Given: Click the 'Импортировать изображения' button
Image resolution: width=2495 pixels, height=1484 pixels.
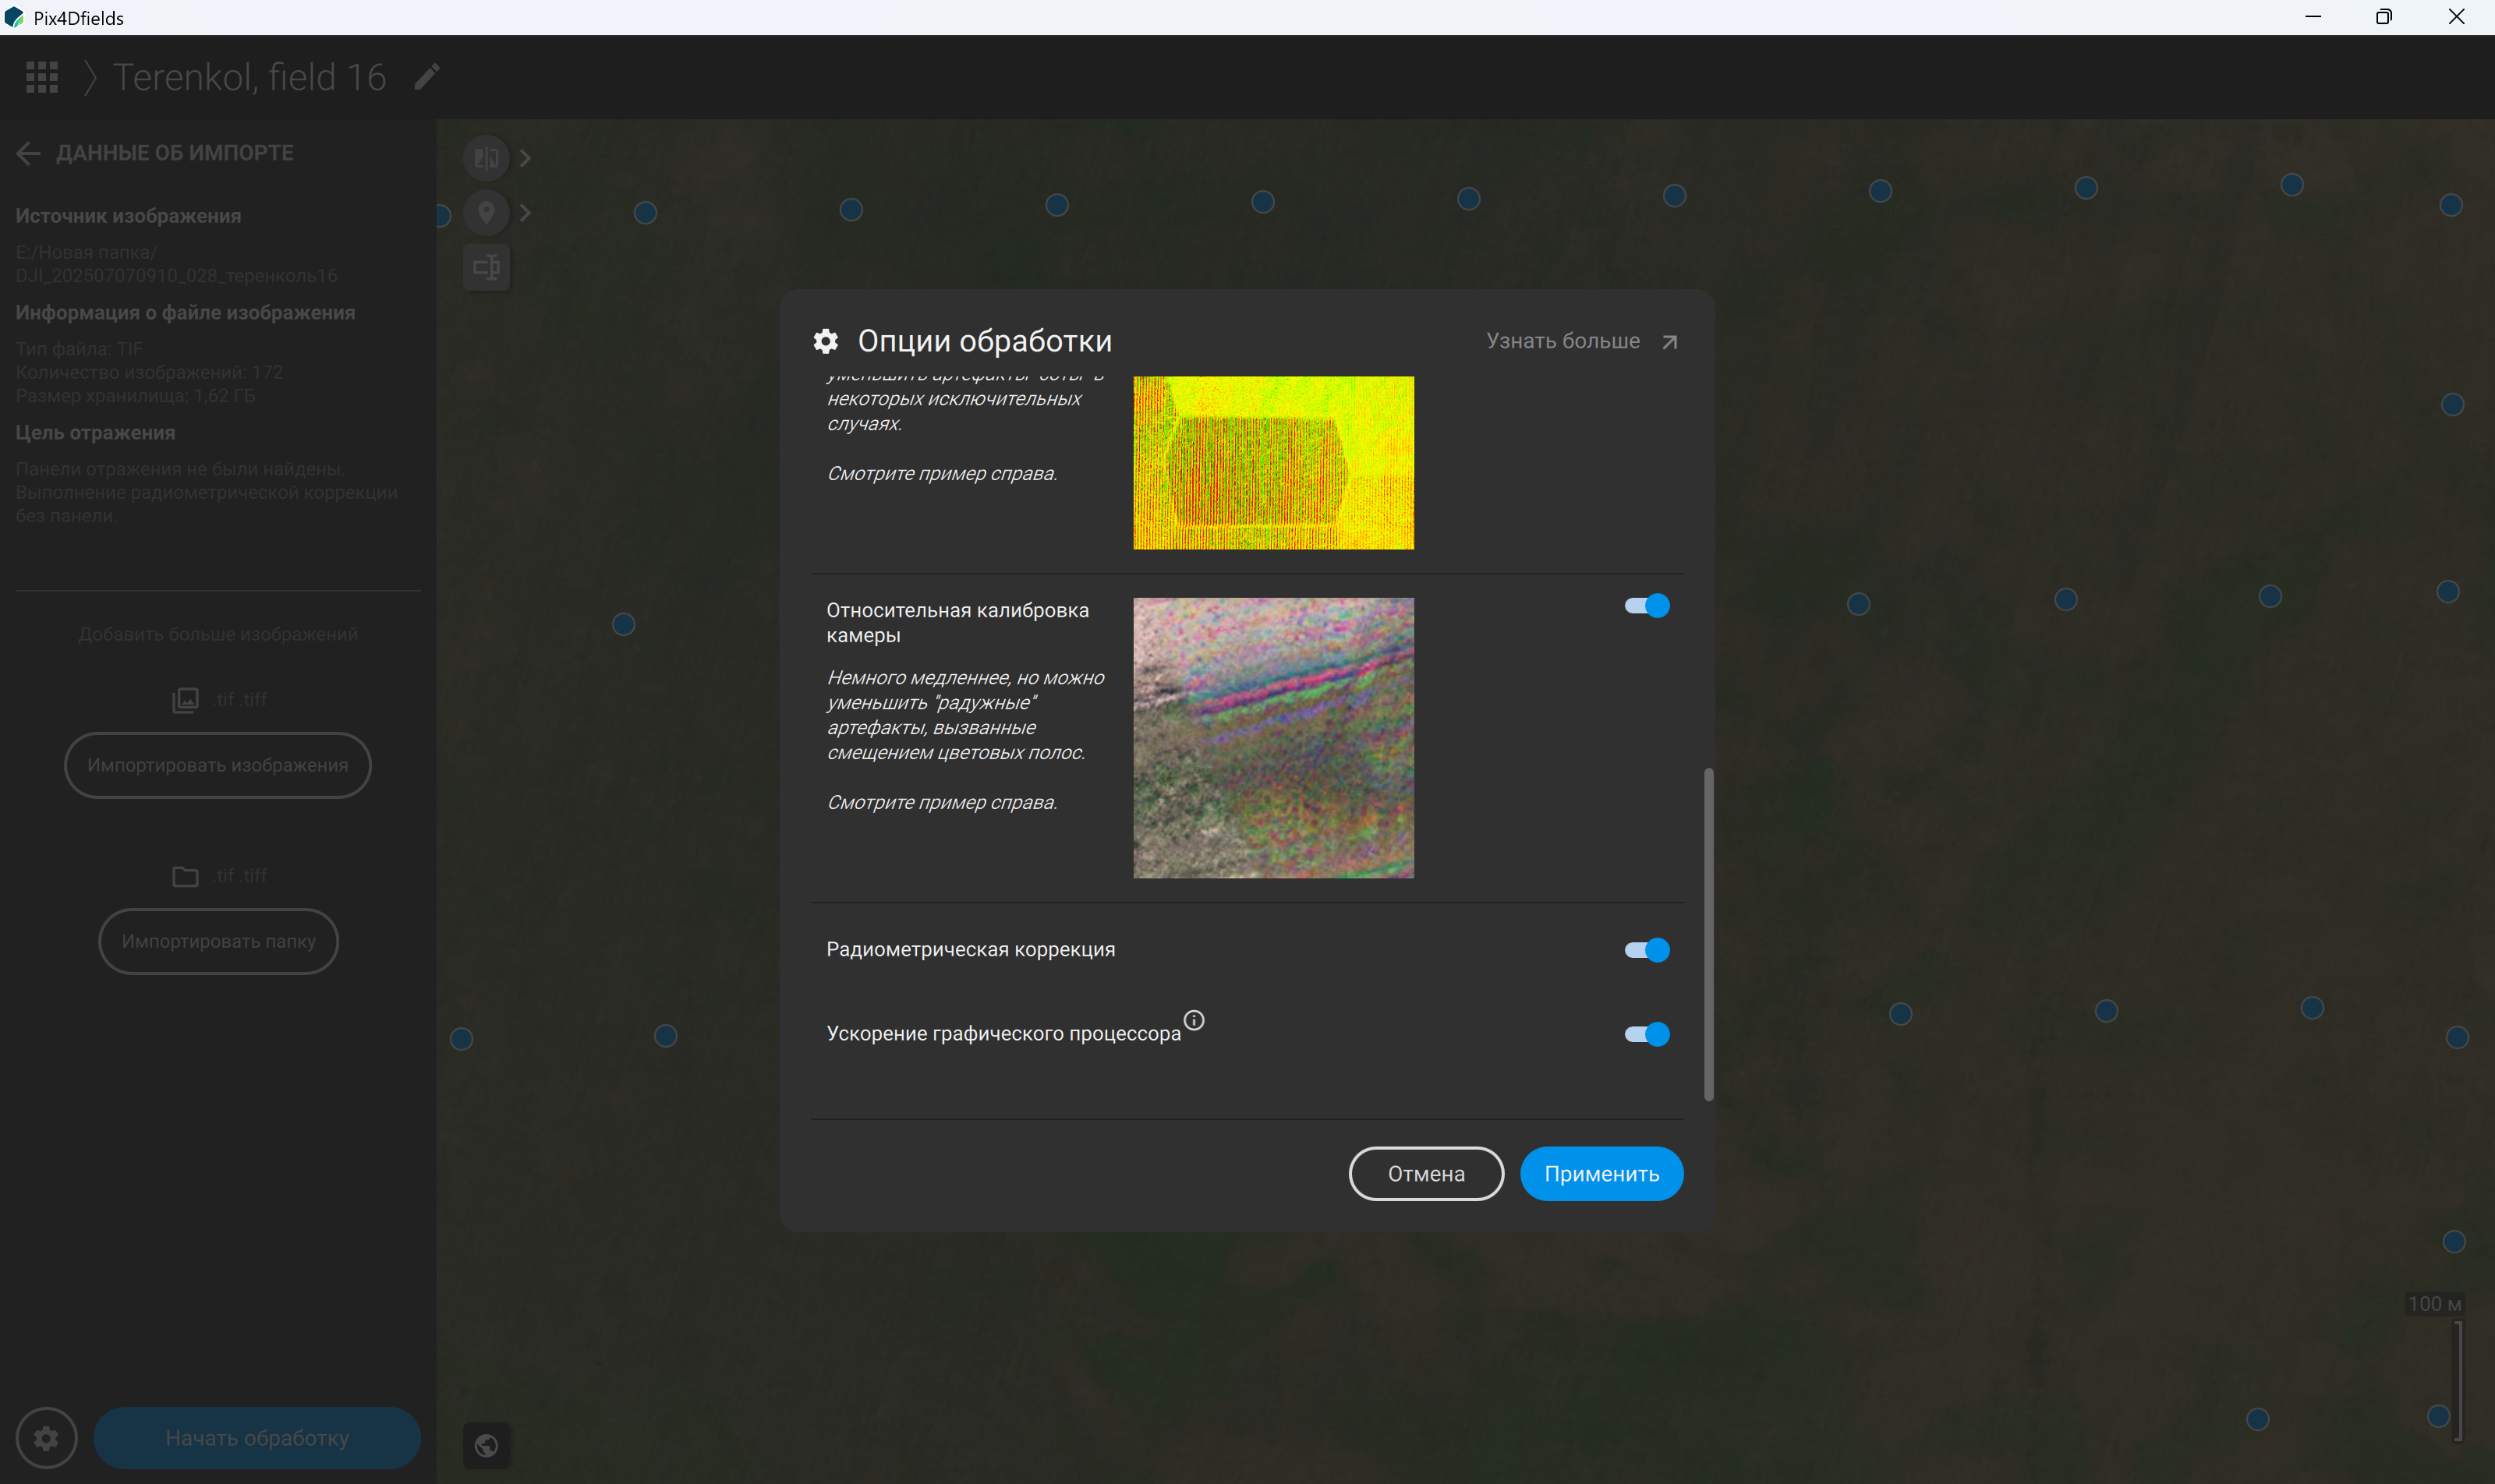Looking at the screenshot, I should 218,765.
